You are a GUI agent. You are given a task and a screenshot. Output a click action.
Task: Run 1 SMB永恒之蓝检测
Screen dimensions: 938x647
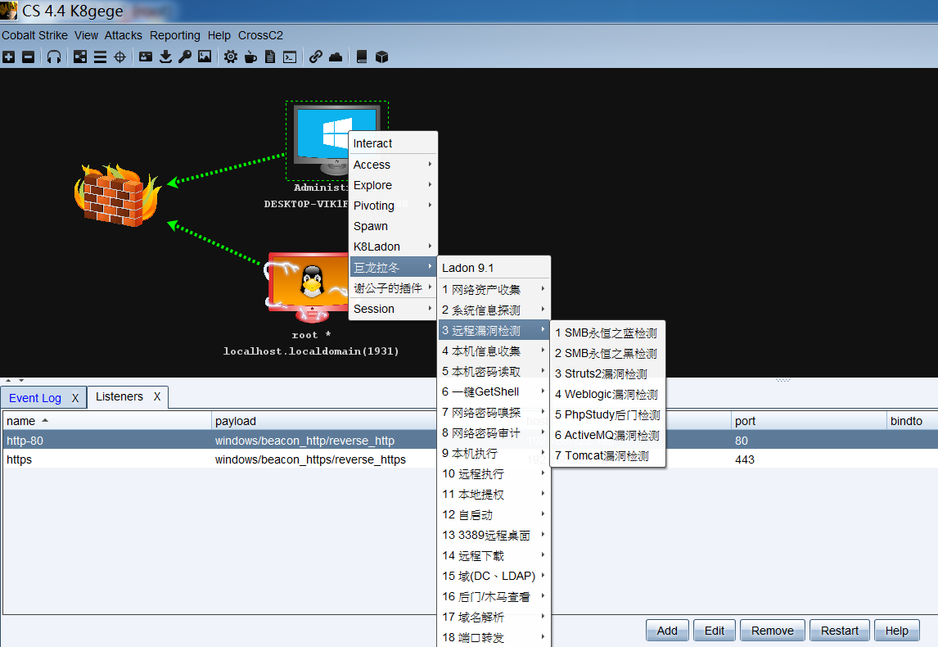(x=607, y=333)
